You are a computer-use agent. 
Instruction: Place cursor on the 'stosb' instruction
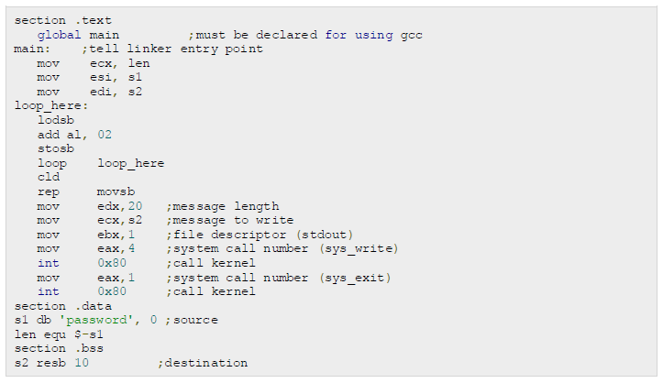[55, 148]
